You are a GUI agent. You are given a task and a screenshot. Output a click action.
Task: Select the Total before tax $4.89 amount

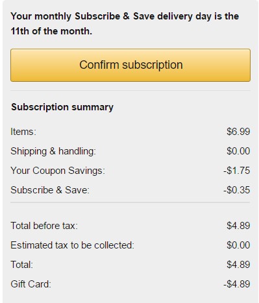(238, 226)
